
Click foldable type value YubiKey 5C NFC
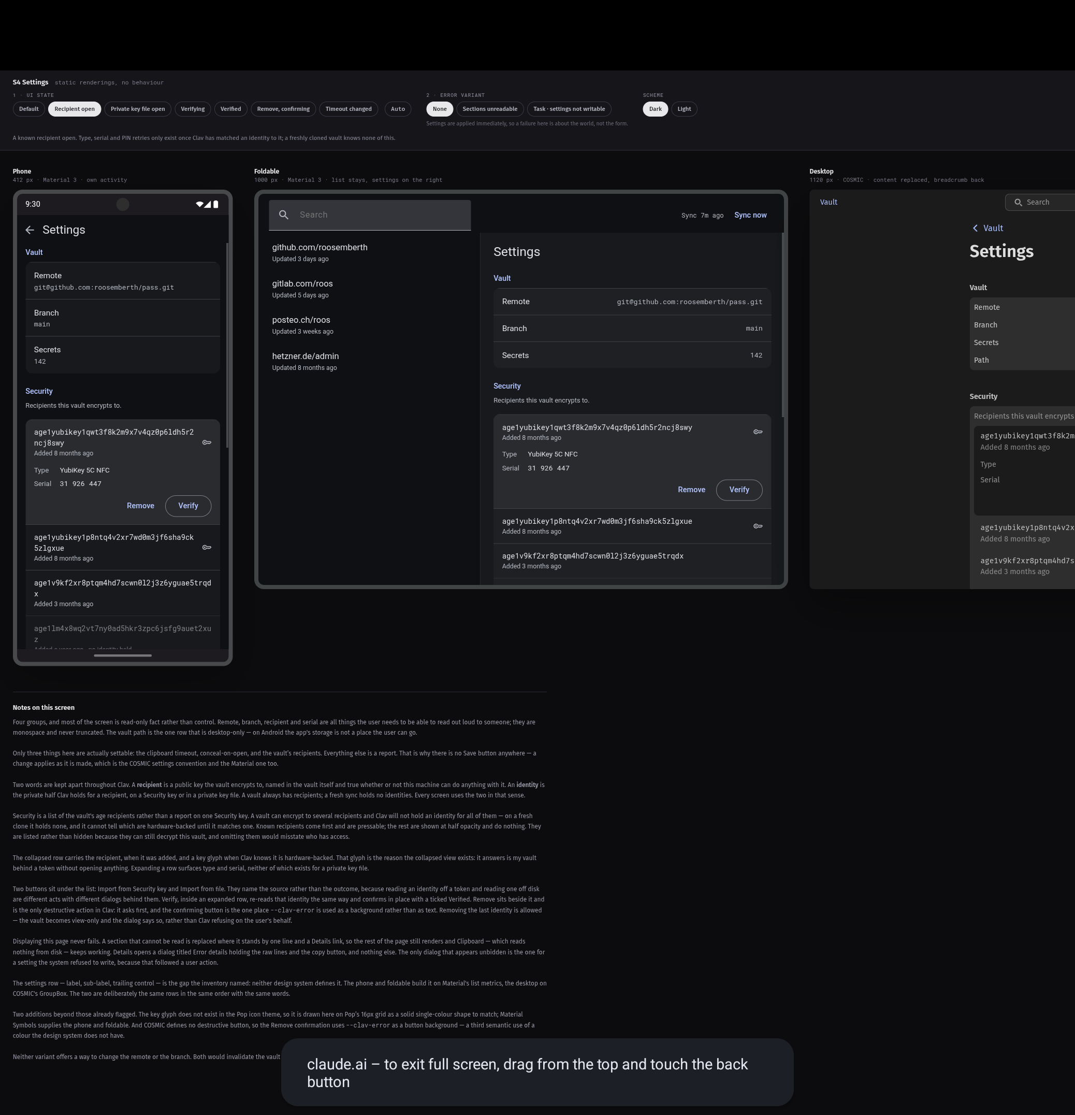tap(552, 454)
